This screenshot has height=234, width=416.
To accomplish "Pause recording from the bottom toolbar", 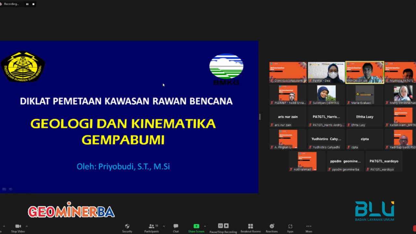I will pyautogui.click(x=220, y=226).
